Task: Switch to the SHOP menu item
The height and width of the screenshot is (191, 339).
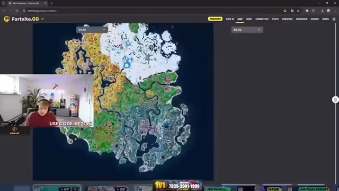Action: 249,19
